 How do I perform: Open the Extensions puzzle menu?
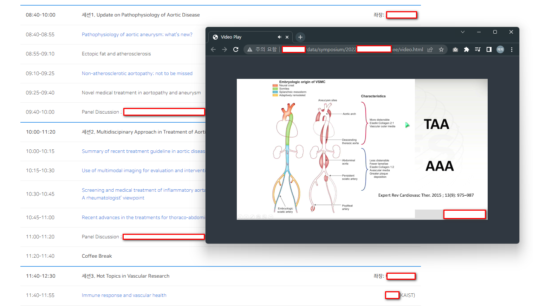click(x=467, y=49)
